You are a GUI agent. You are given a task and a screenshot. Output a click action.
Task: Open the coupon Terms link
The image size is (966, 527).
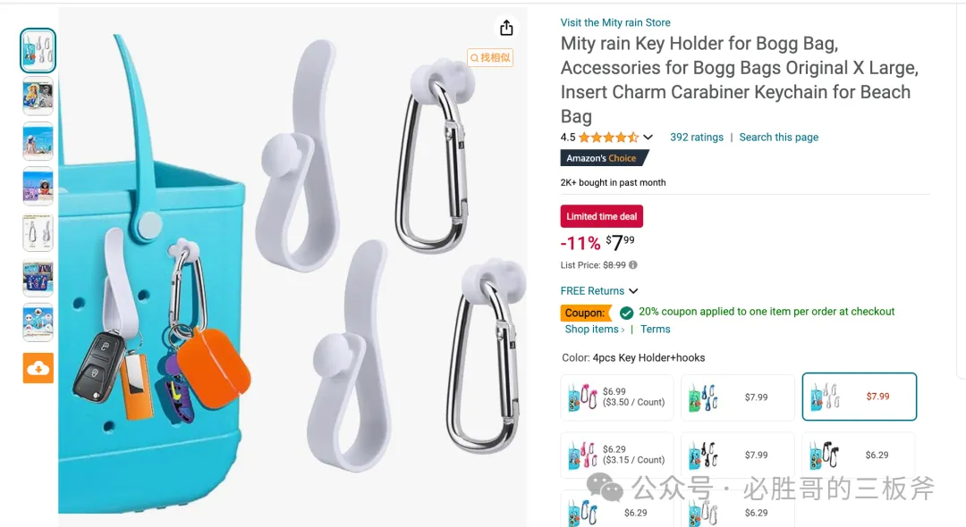655,329
